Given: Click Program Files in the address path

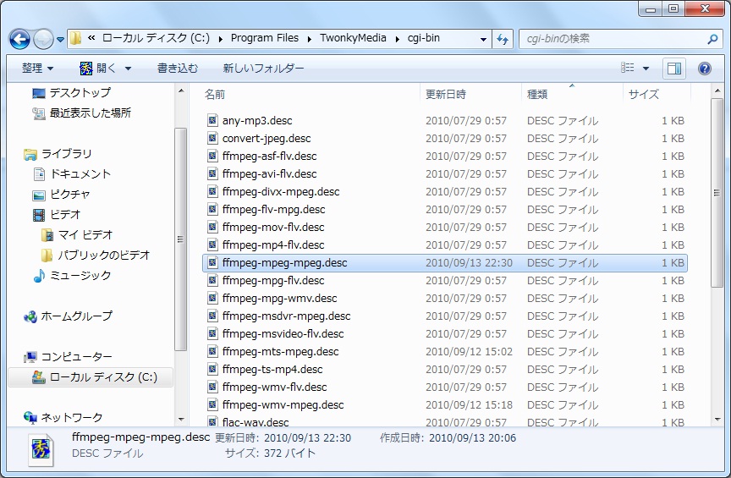Looking at the screenshot, I should click(x=265, y=38).
